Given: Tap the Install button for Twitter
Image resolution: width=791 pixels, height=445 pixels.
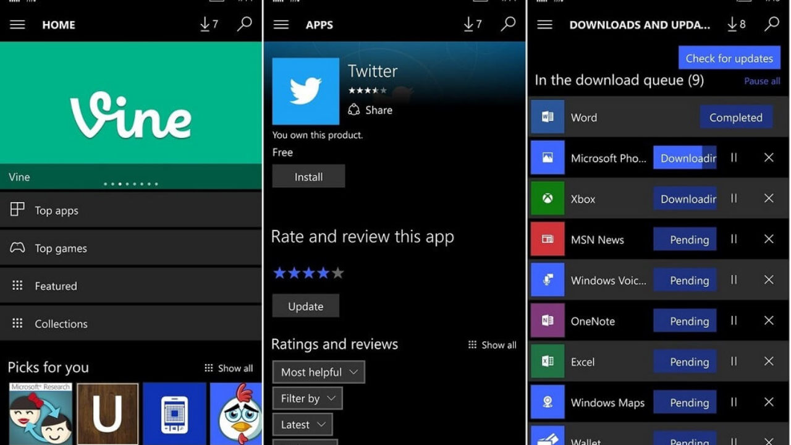Looking at the screenshot, I should tap(308, 177).
